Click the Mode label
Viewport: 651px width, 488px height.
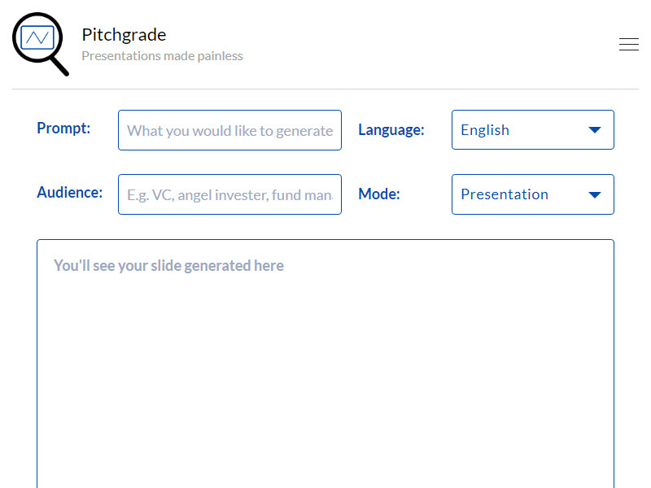point(378,194)
